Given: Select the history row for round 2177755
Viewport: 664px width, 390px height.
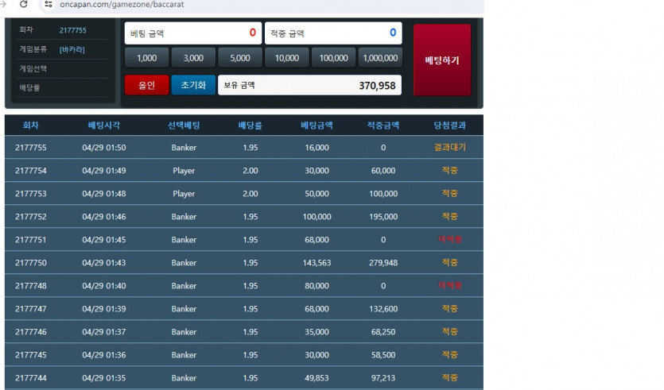Looking at the screenshot, I should (x=243, y=148).
